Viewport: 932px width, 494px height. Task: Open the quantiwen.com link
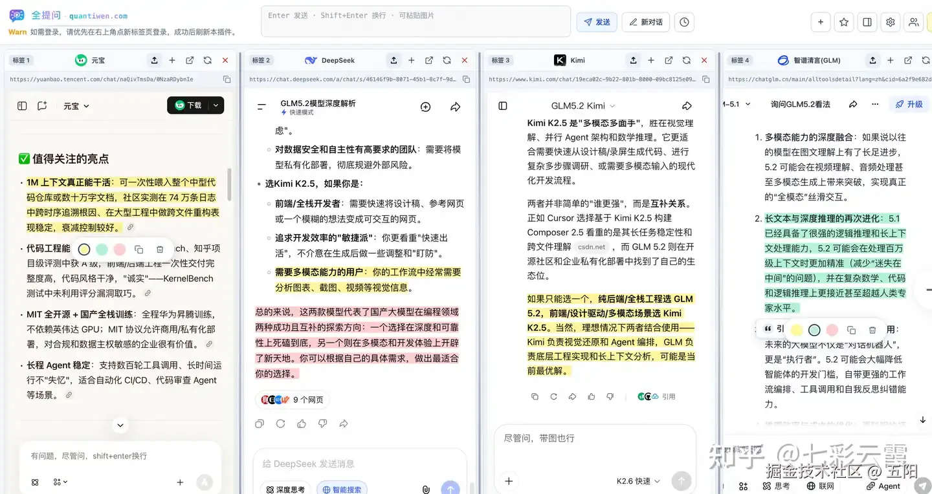(98, 16)
